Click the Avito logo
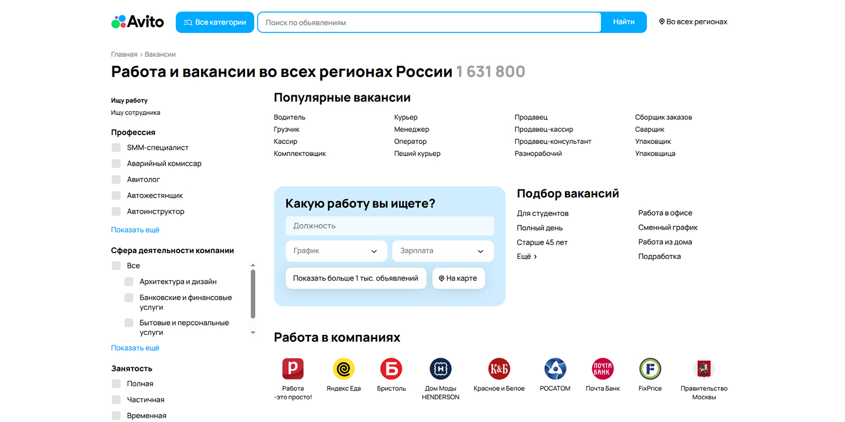 137,22
